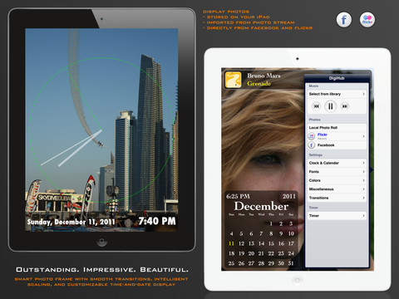399x299 pixels.
Task: Select Local Photo Roll source
Action: pyautogui.click(x=337, y=128)
